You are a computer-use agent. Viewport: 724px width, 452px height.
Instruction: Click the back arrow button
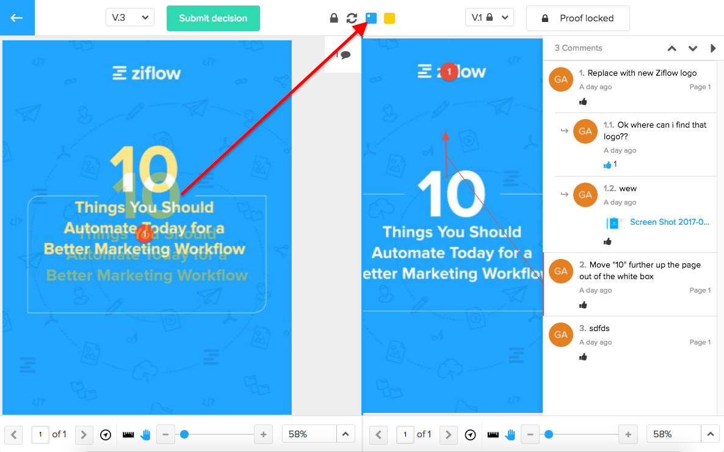[17, 18]
